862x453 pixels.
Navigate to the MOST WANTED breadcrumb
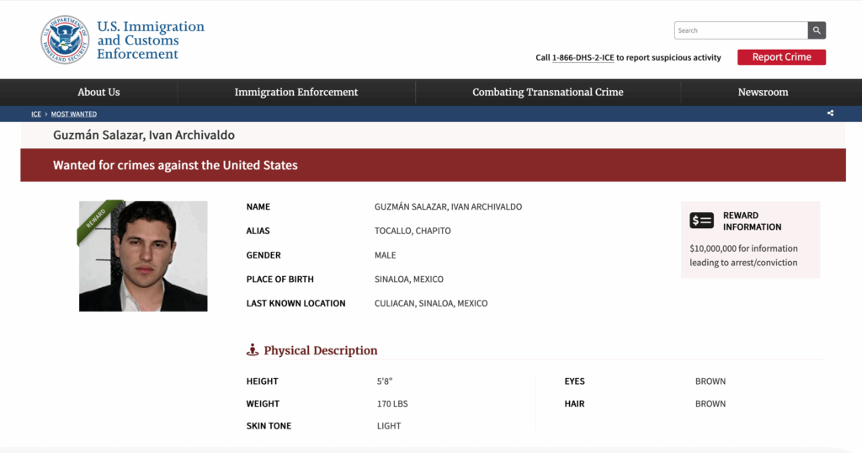click(74, 114)
